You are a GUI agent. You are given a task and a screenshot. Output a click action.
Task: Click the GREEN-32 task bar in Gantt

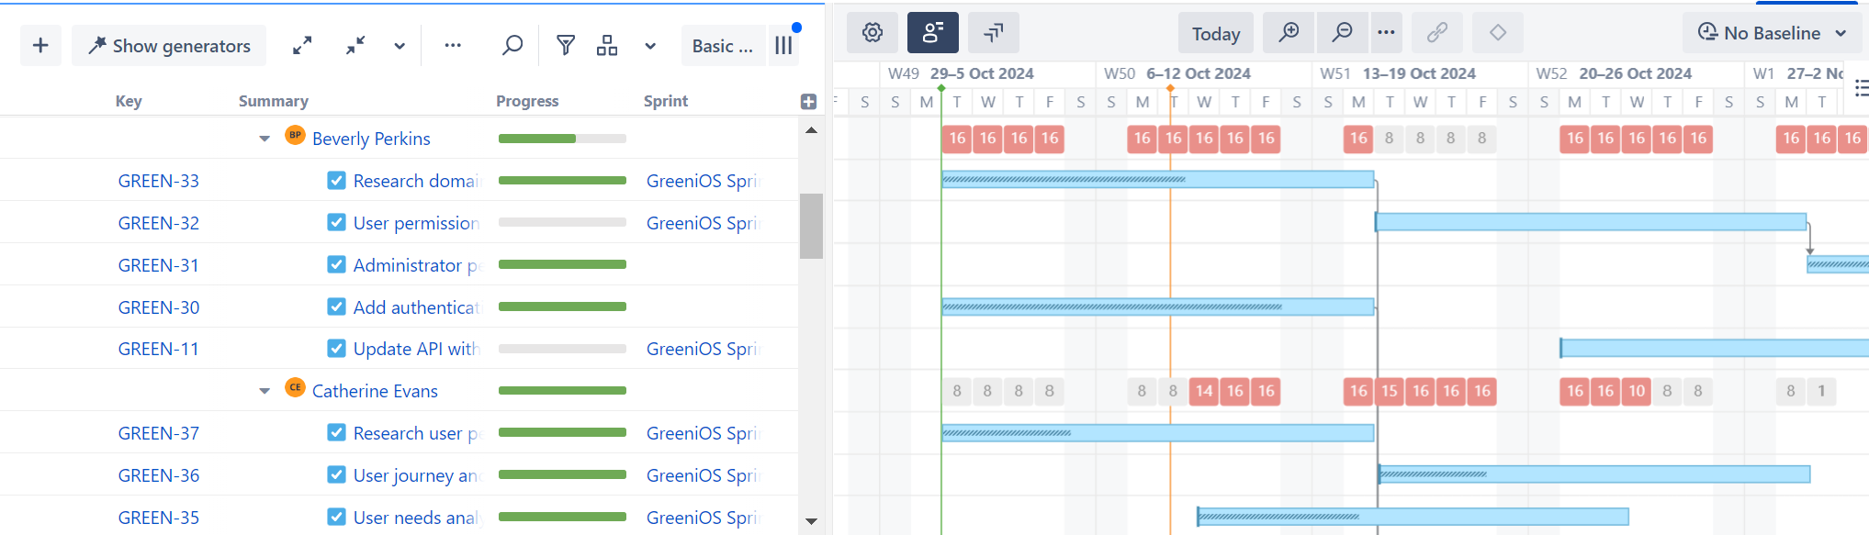pos(1590,222)
